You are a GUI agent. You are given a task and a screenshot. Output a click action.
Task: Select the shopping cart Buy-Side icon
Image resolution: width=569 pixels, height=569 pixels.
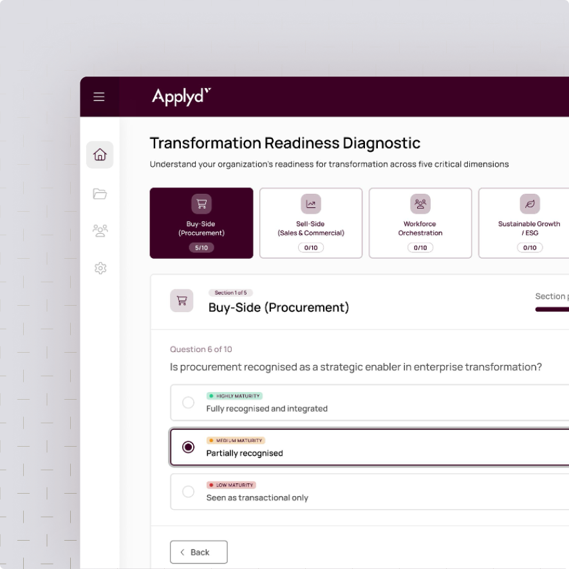tap(201, 202)
